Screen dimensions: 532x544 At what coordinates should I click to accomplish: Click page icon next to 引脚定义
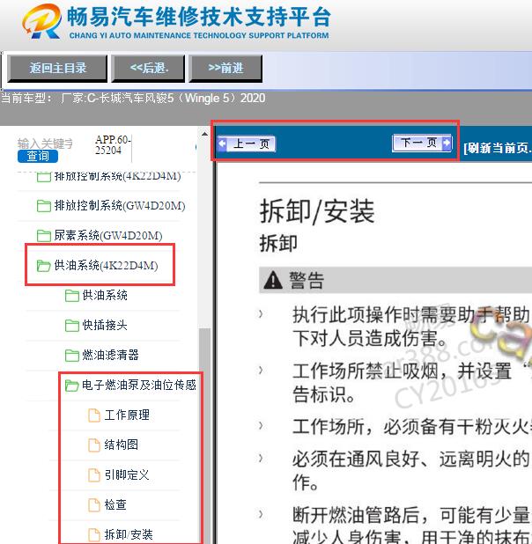[94, 475]
